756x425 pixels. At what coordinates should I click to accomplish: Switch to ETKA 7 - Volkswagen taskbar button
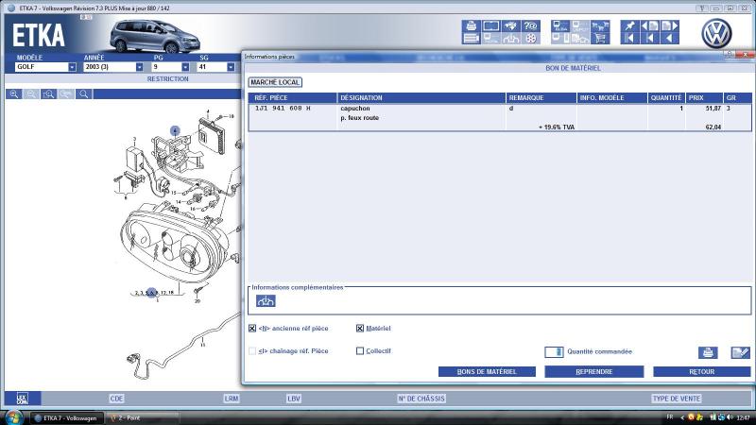tap(66, 417)
